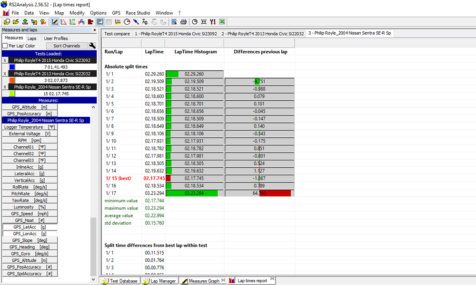Toggle X box for 2004 Nissan Sentra test
Viewport: 476px width, 285px height.
point(5,87)
